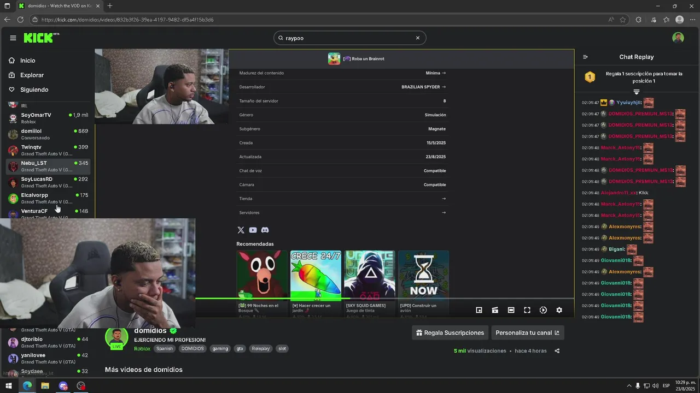Click the Spanish tag
The height and width of the screenshot is (393, 700).
coord(165,348)
